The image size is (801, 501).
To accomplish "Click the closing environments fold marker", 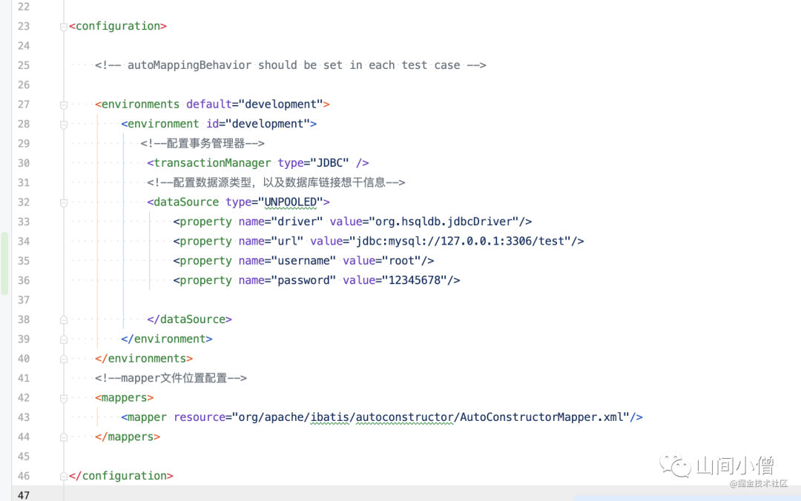I will [x=63, y=359].
